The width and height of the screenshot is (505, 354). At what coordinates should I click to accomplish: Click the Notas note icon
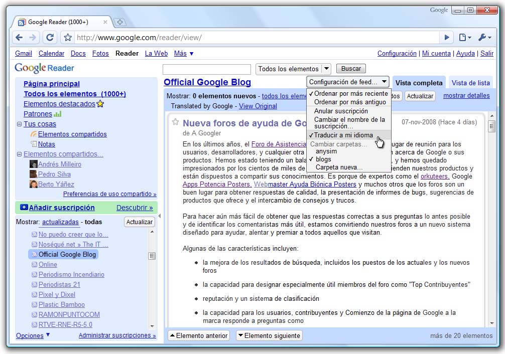[x=34, y=144]
